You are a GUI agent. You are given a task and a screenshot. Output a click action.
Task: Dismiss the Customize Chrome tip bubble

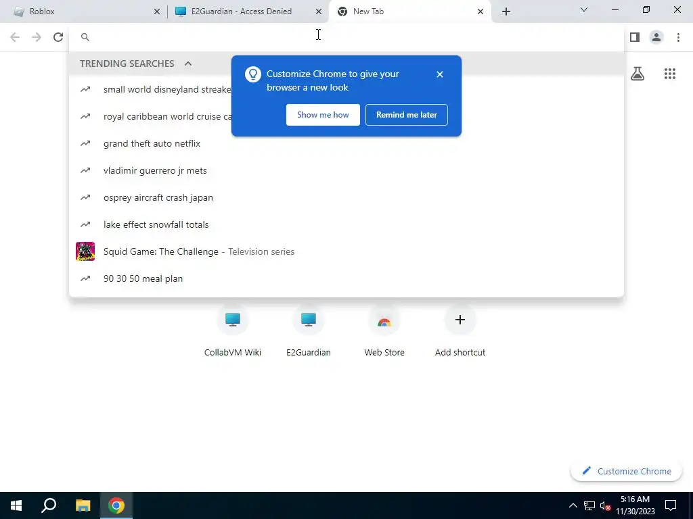(440, 74)
